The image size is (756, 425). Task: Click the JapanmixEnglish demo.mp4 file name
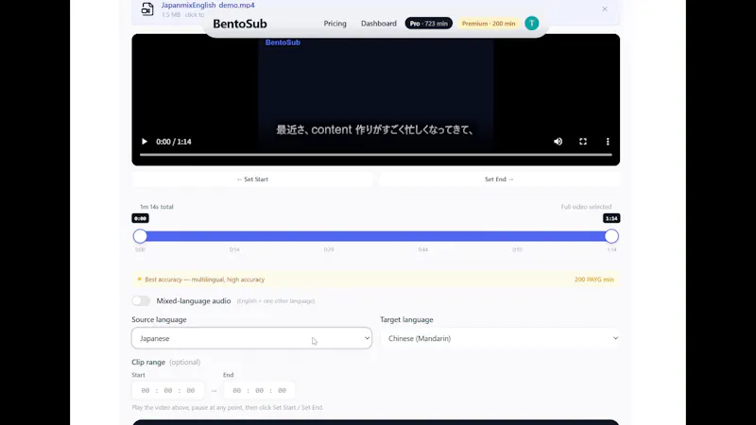208,6
